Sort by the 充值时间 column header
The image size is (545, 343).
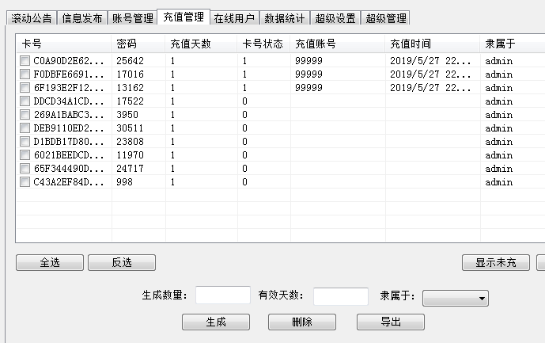(433, 44)
